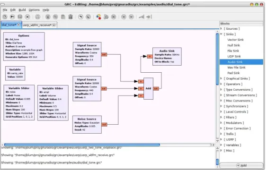Expand the Level Controls category
This screenshot has width=267, height=170.
pyautogui.click(x=221, y=112)
